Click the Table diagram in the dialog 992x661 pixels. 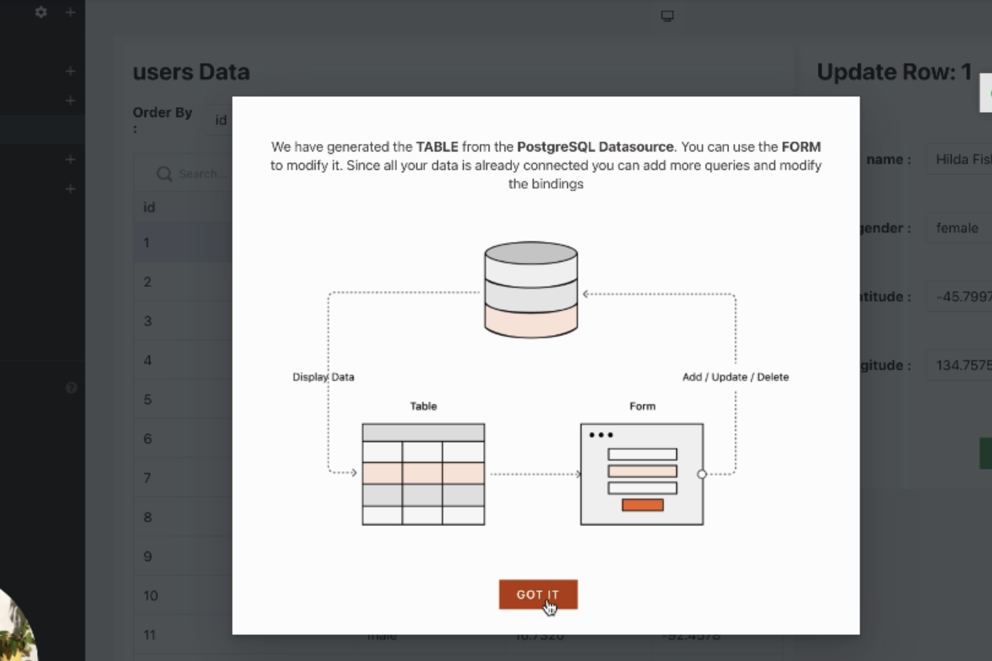point(423,474)
